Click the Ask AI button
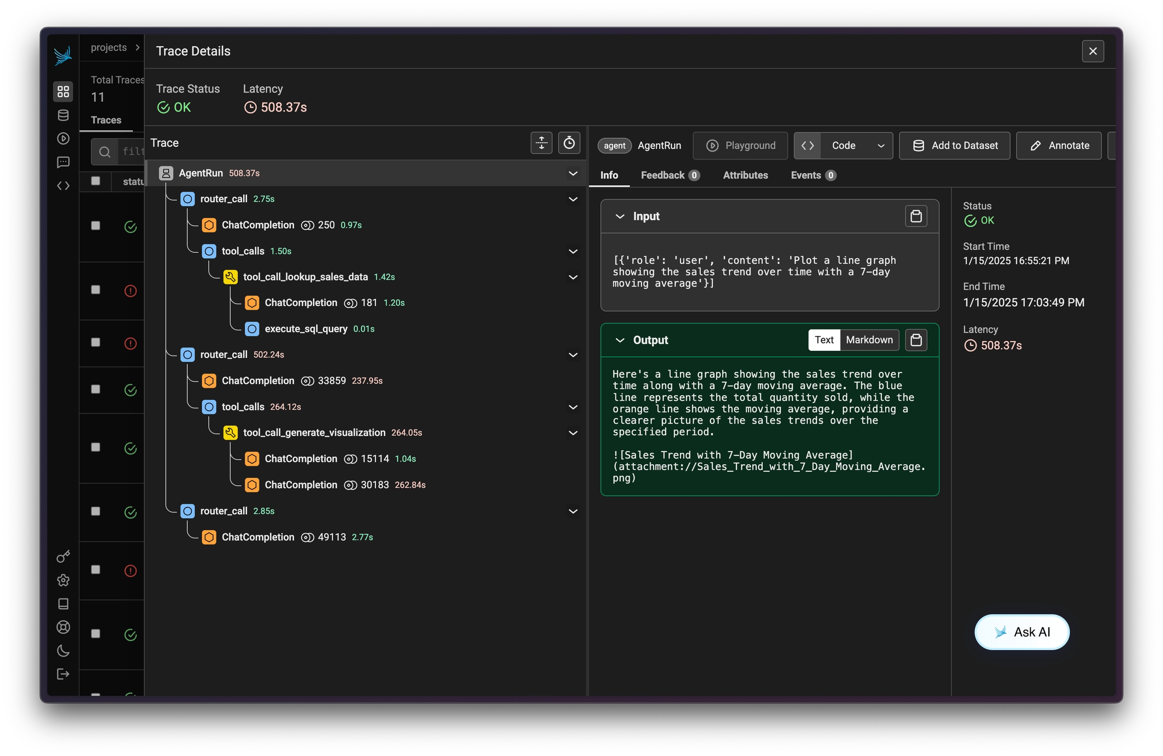1163x756 pixels. [1022, 632]
